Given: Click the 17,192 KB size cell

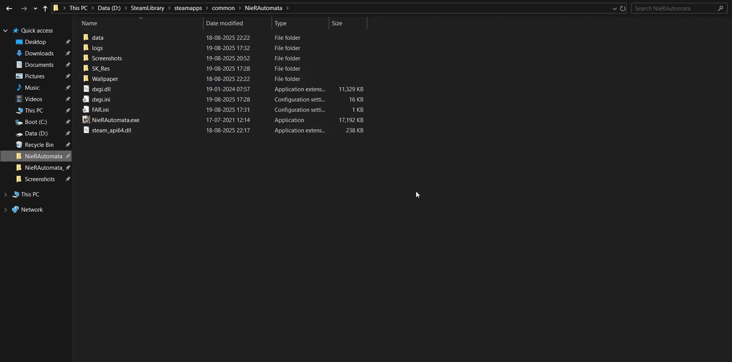Looking at the screenshot, I should point(351,120).
